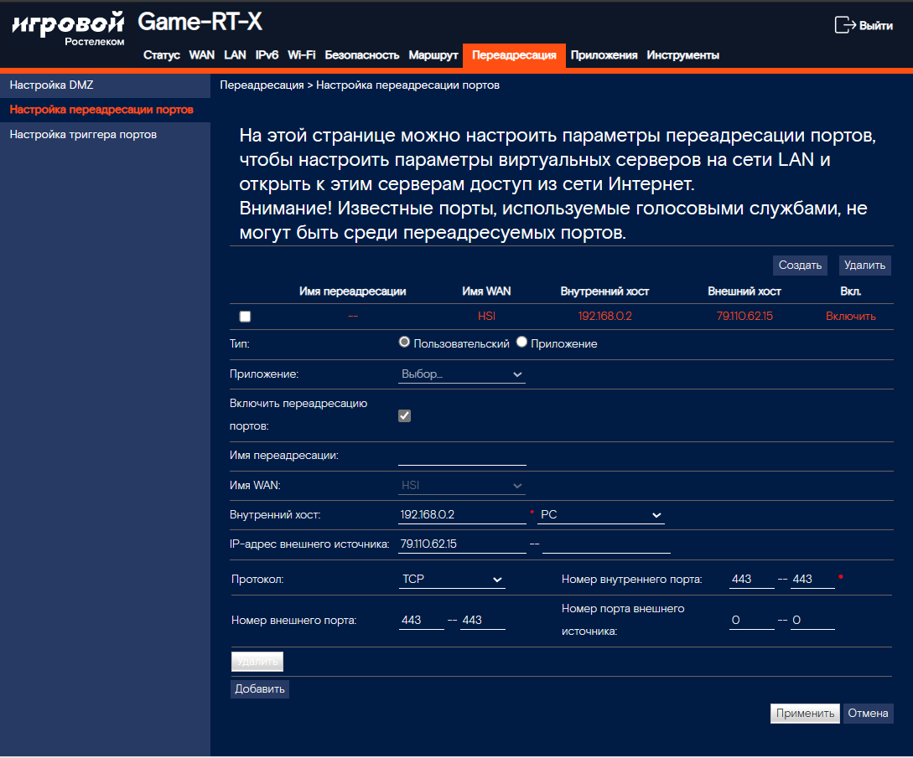
Task: Click the Выйти logout icon
Action: pyautogui.click(x=844, y=25)
